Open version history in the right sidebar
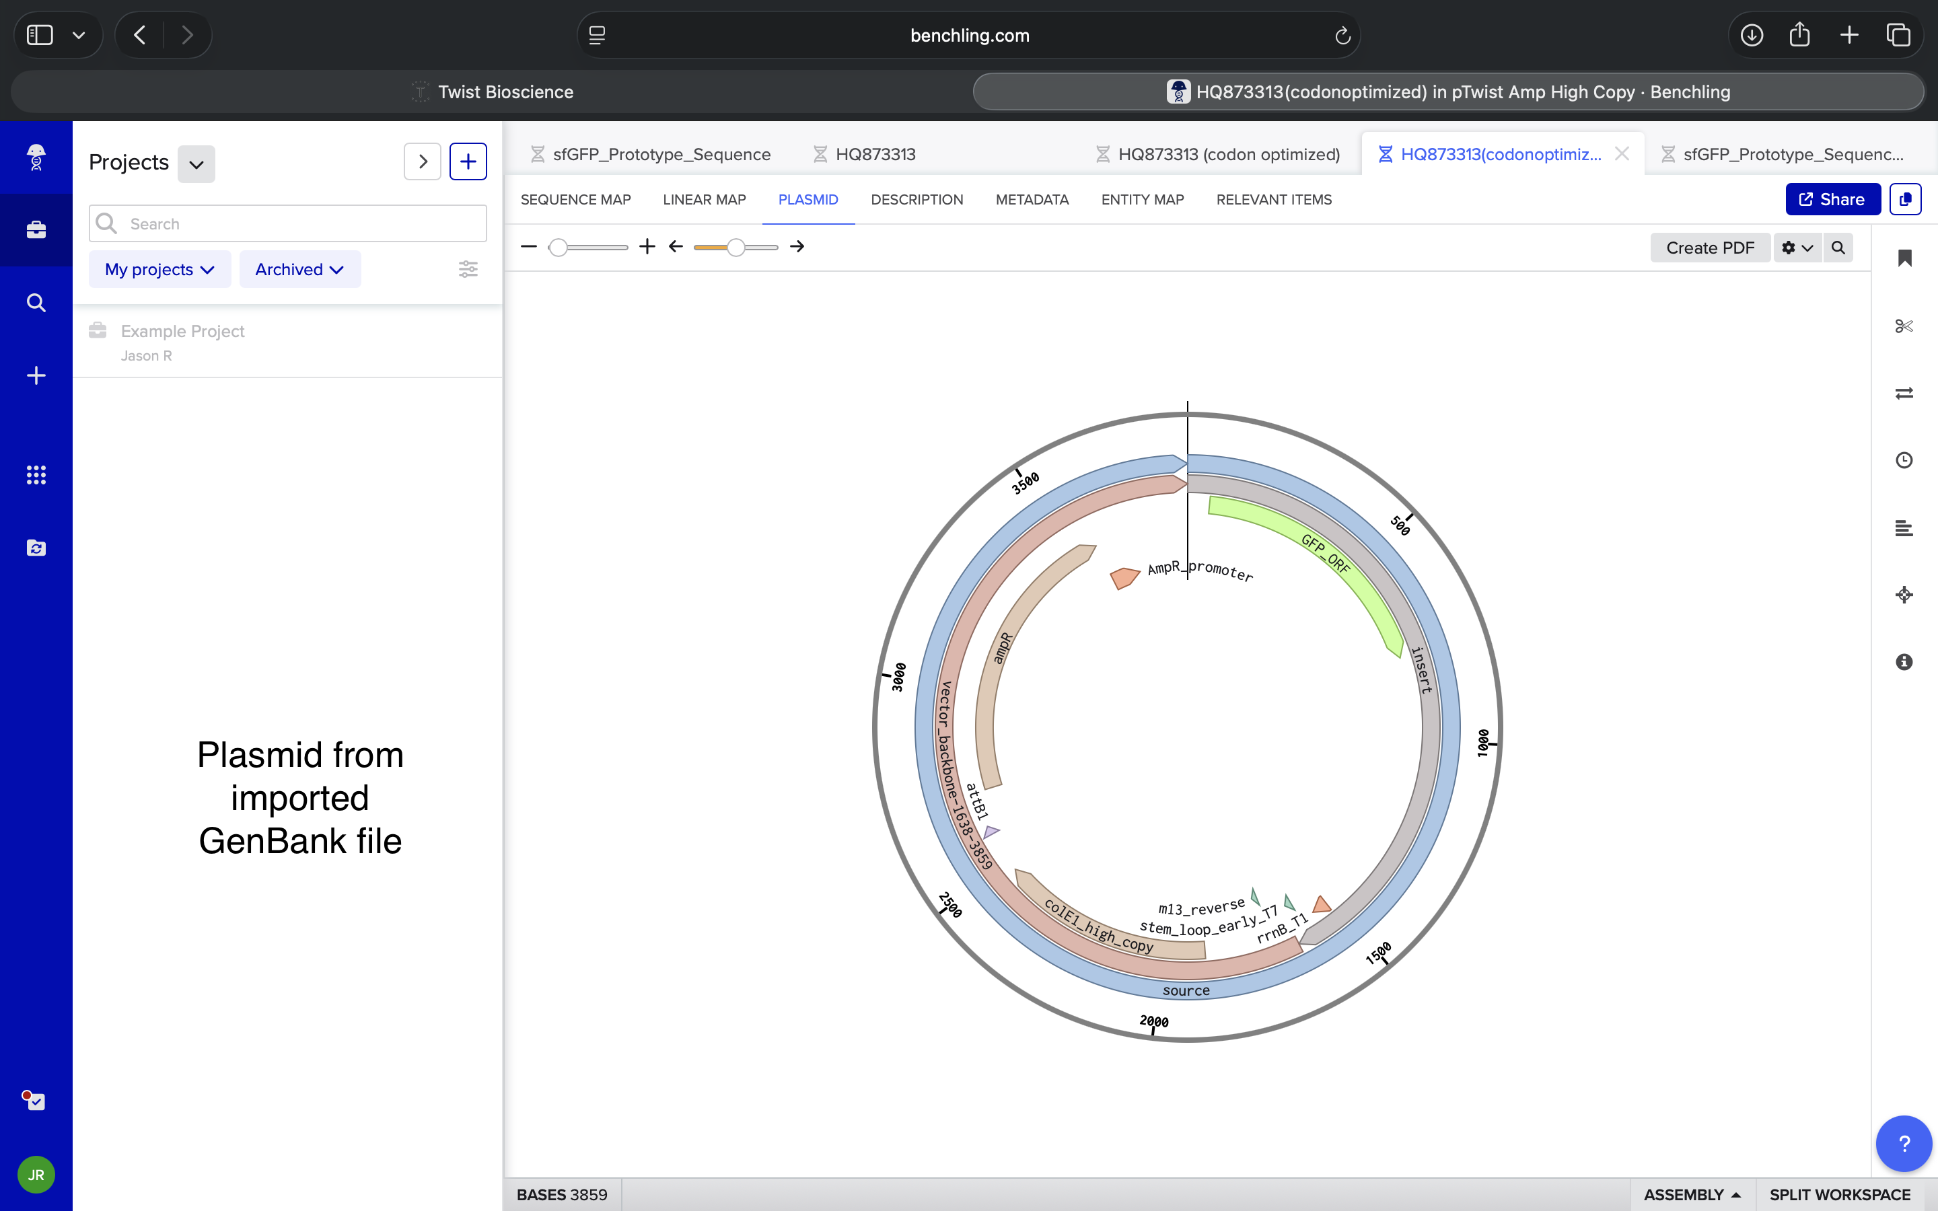1938x1211 pixels. tap(1904, 460)
